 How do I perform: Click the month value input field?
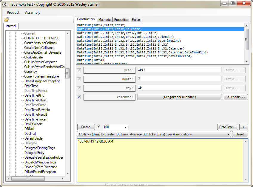[179, 79]
